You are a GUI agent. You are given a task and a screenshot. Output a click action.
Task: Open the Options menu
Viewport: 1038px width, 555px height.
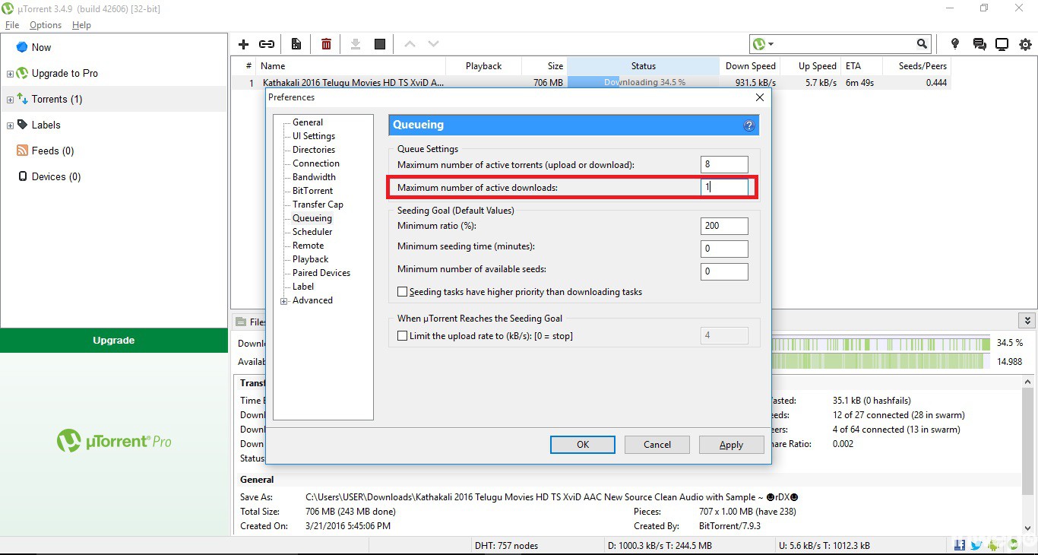(46, 25)
